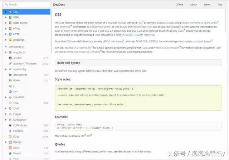Click the HTTP globe icon
The image size is (229, 160).
coord(10,34)
